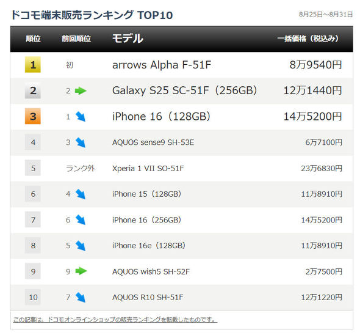Select iPhone 16 (256GB) model name

click(146, 219)
